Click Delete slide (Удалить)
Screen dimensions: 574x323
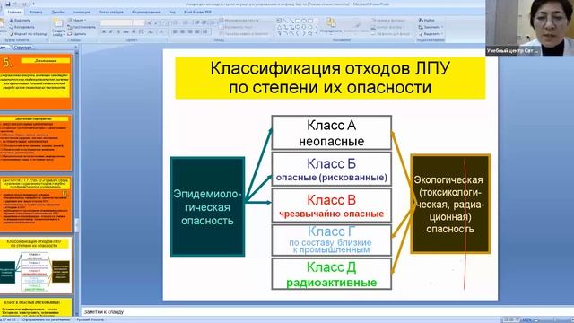77,34
